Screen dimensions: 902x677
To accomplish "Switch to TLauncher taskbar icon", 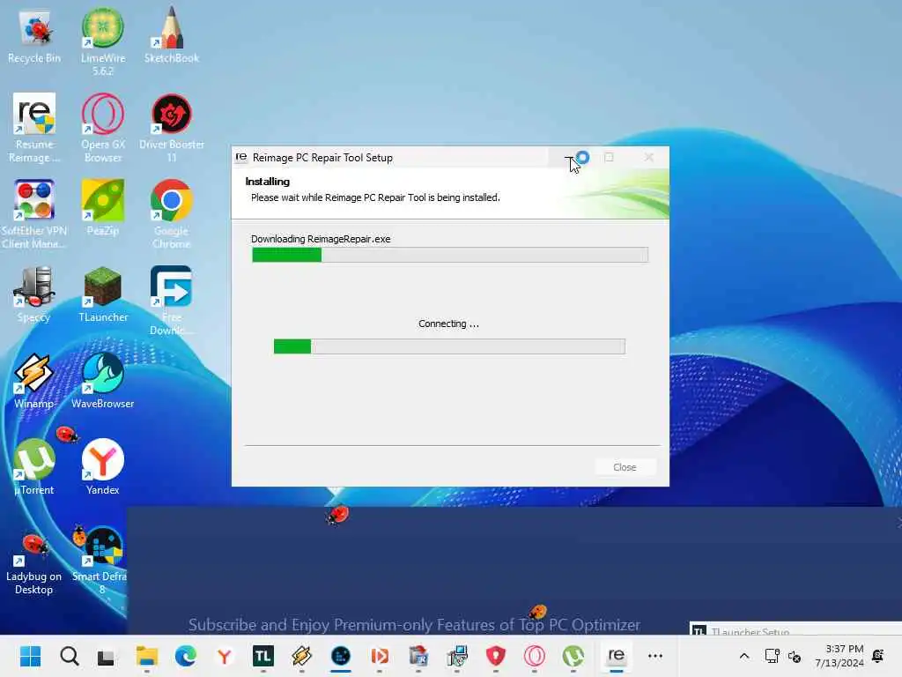I will coord(263,656).
